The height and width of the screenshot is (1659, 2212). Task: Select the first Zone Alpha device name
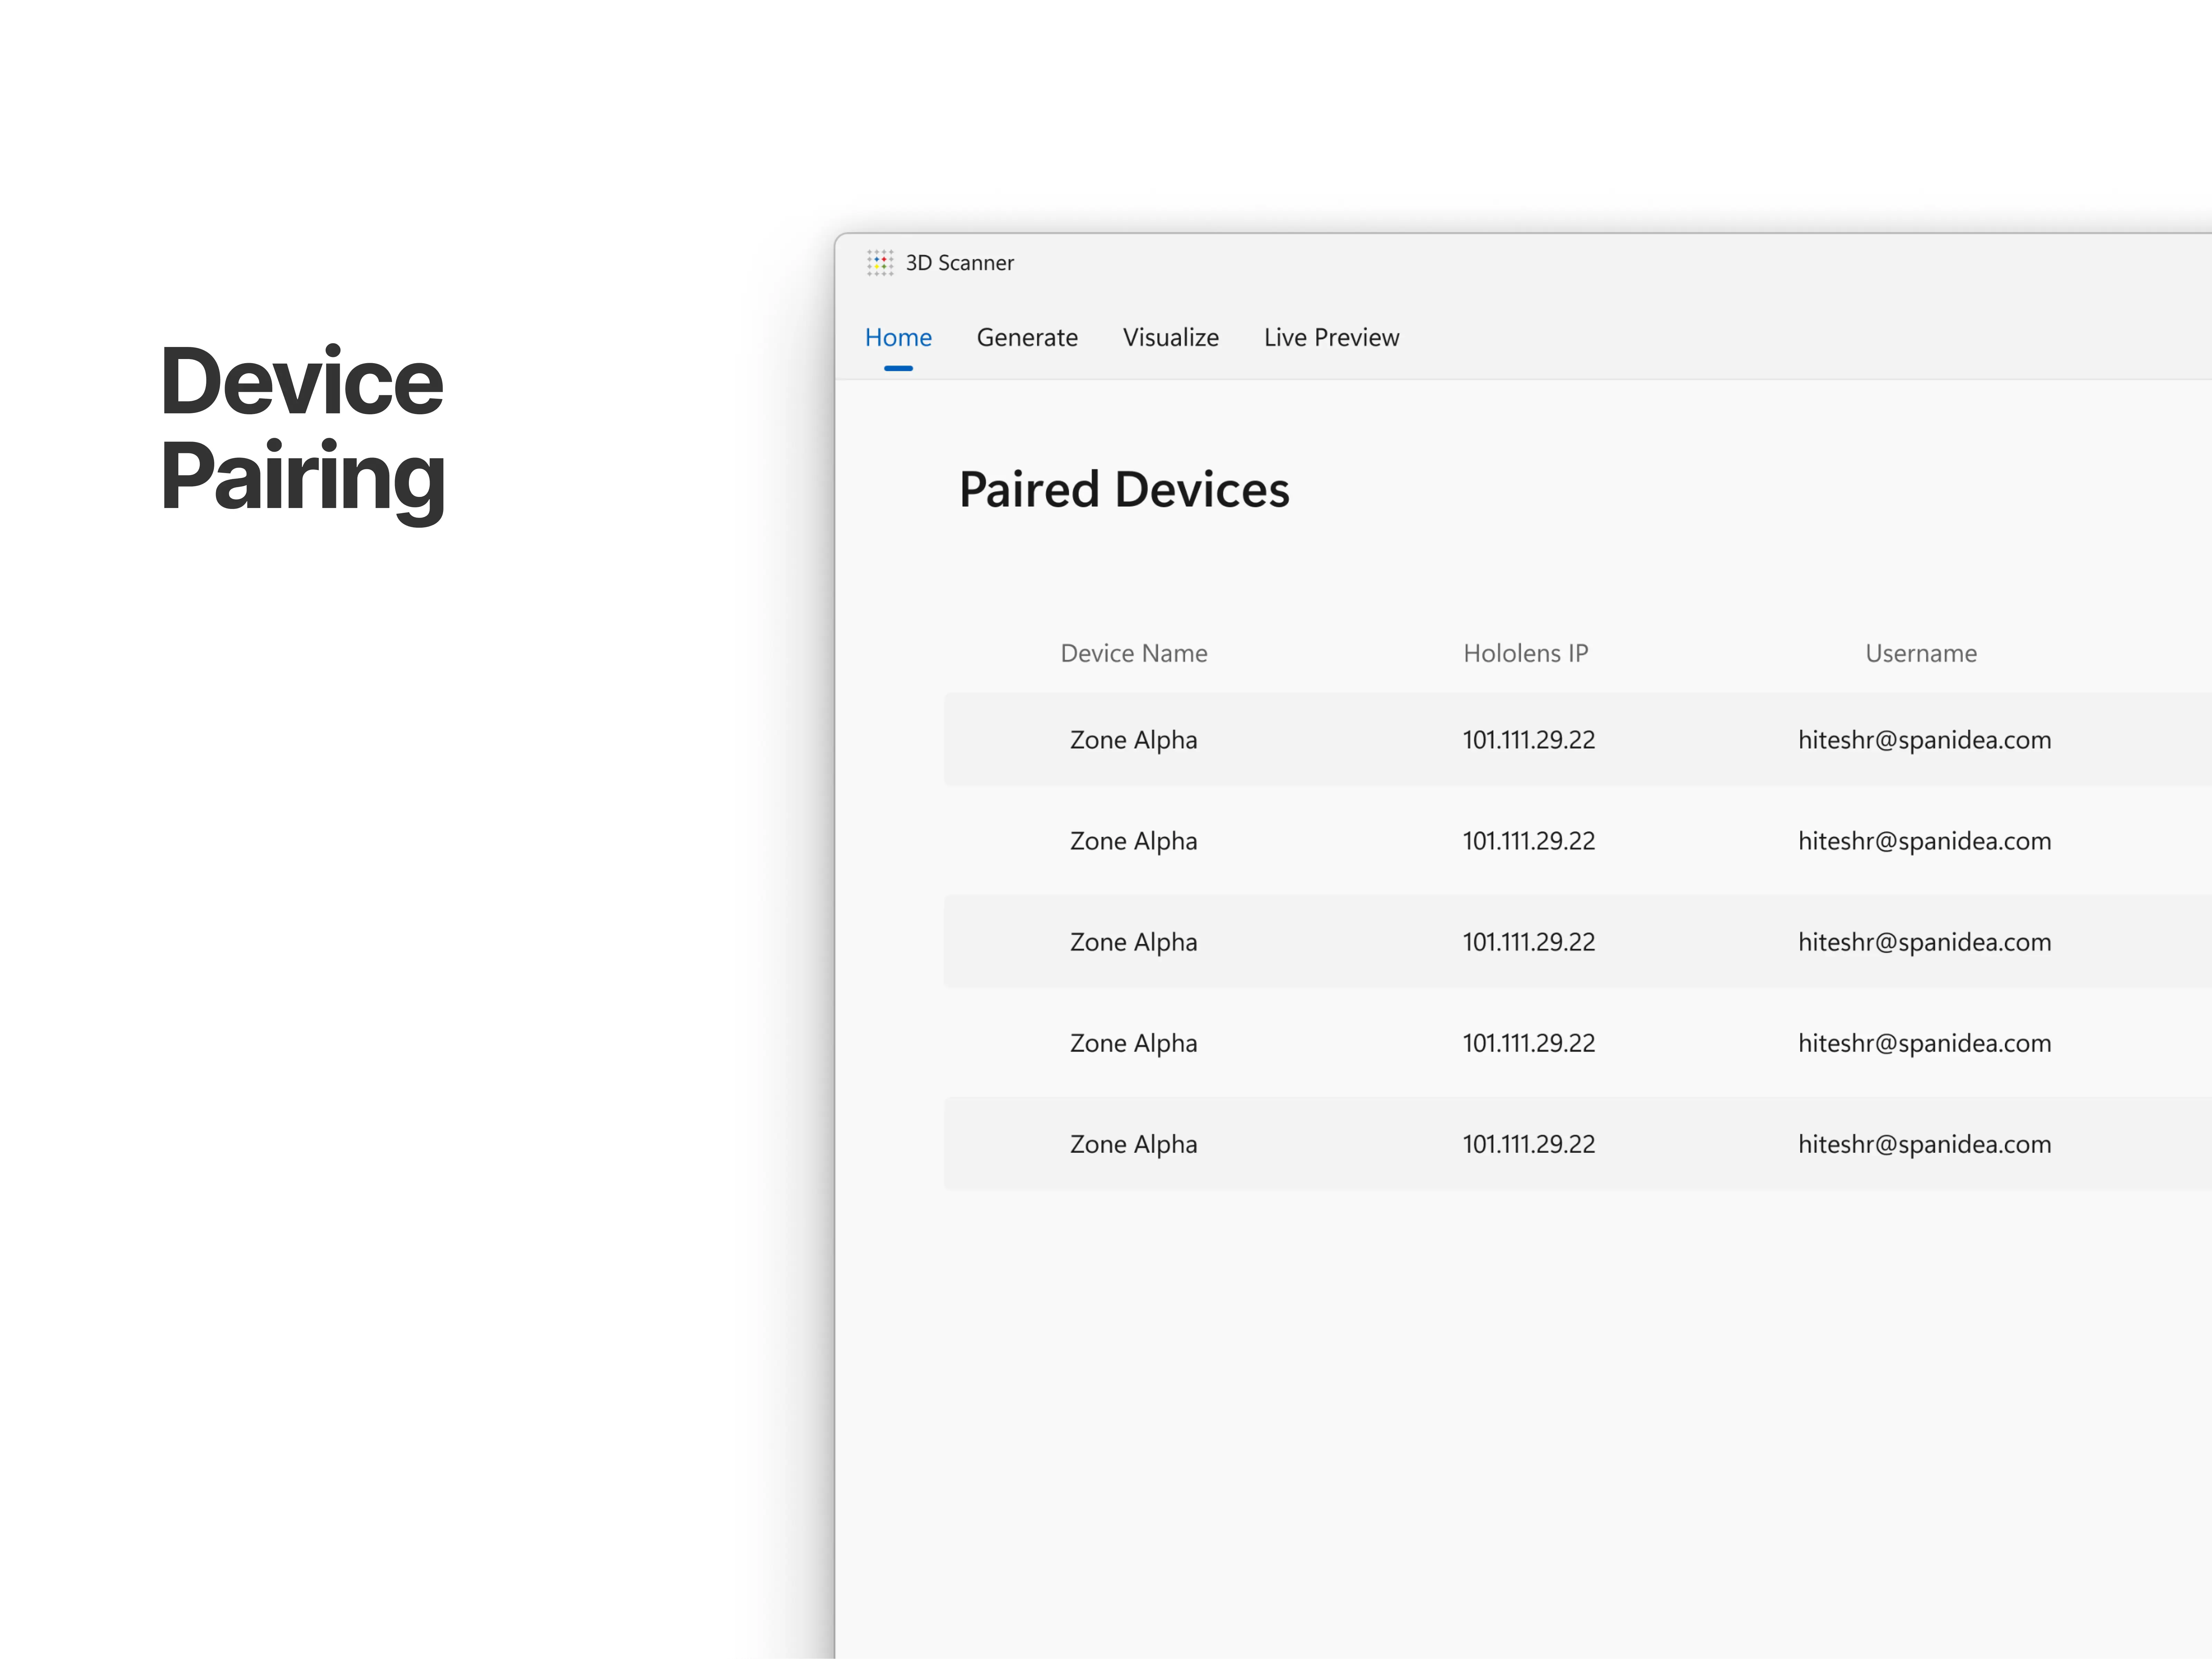point(1133,740)
